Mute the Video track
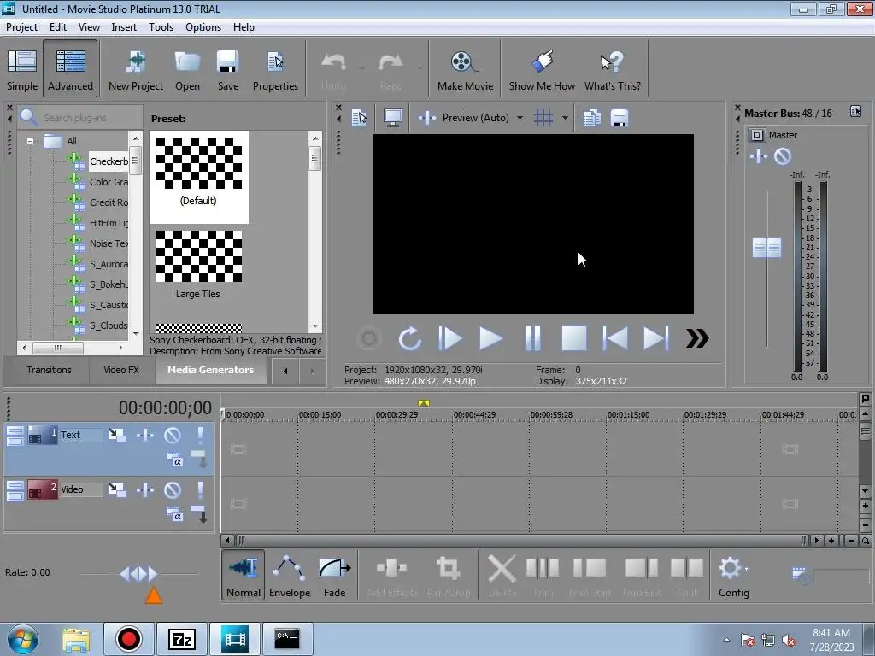Screen dimensions: 875x656 [x=173, y=489]
